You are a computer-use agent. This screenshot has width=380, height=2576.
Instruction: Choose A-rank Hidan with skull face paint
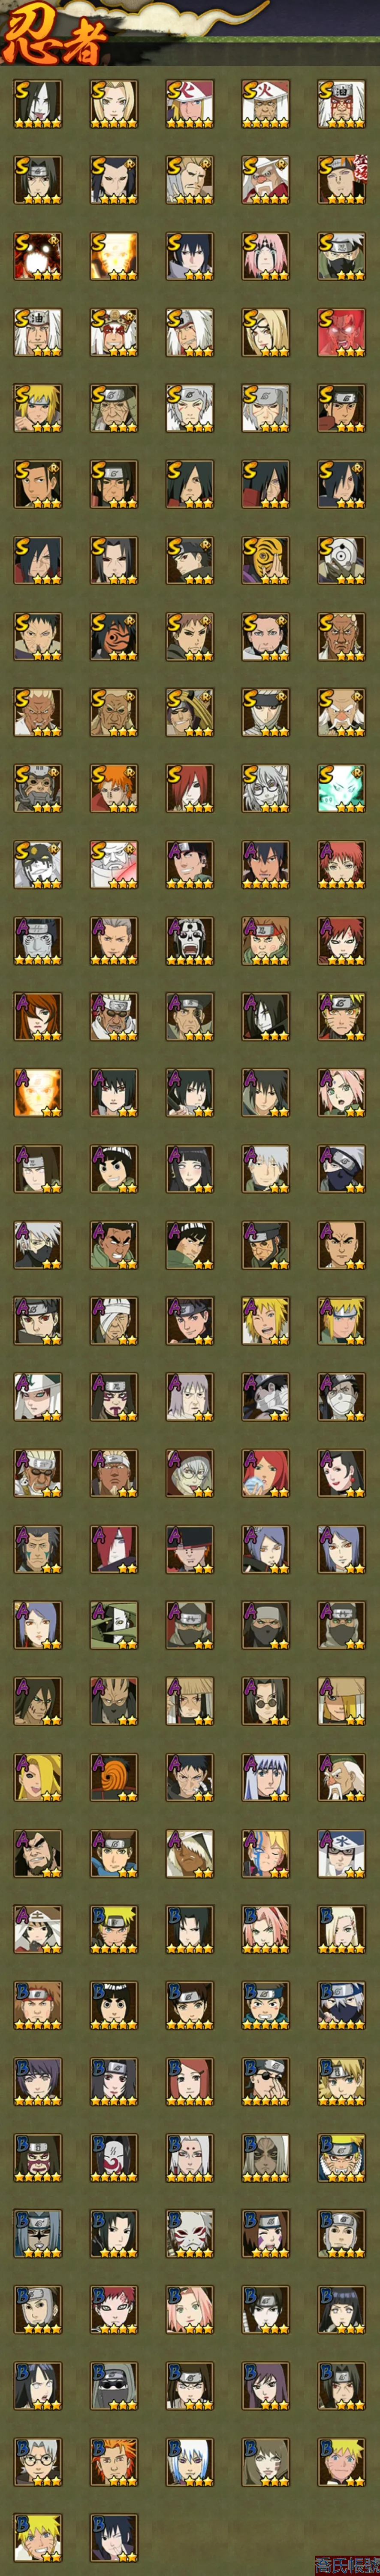(189, 939)
